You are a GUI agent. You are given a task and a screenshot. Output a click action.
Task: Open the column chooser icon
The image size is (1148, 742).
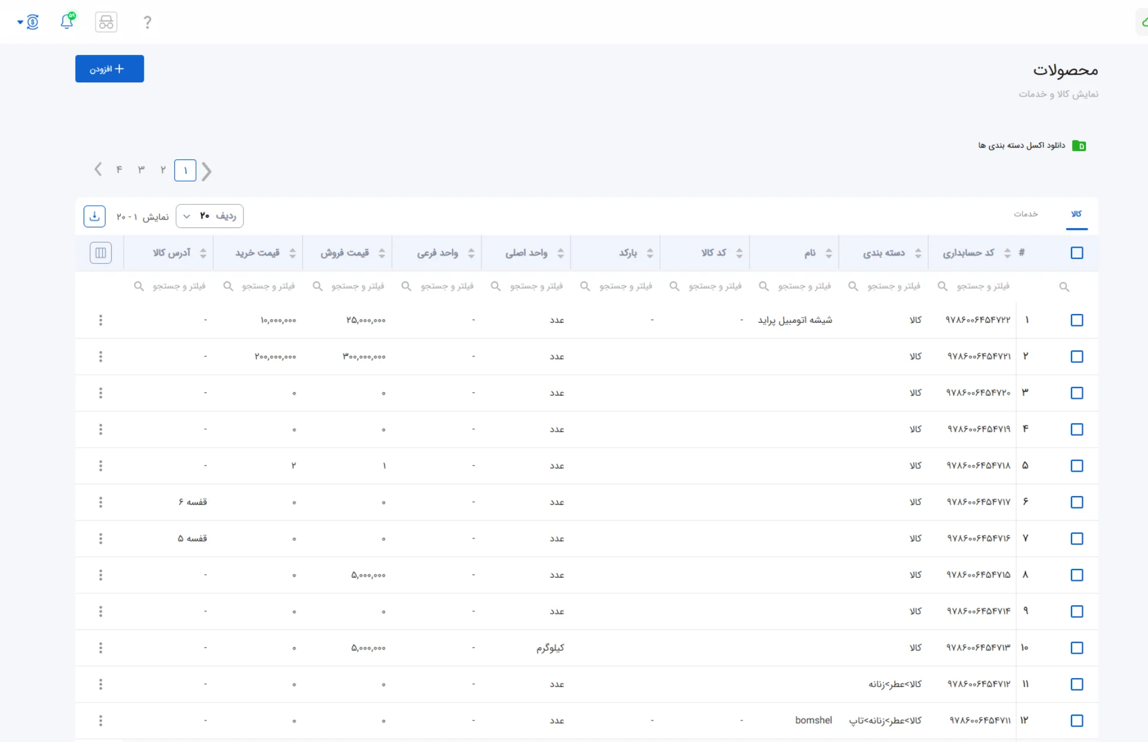point(100,253)
